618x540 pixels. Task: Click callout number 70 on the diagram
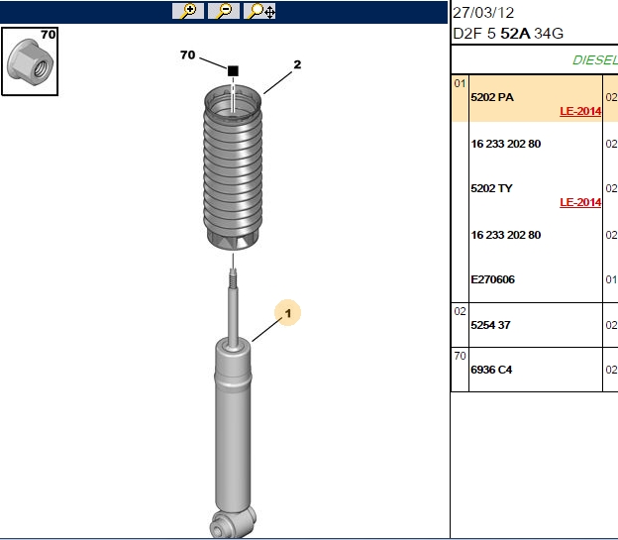click(x=187, y=54)
